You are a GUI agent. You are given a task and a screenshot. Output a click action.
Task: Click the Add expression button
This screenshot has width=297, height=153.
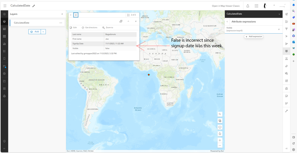254,37
